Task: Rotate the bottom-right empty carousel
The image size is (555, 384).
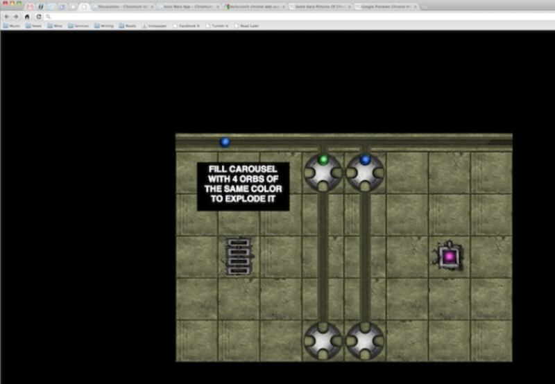Action: 365,340
